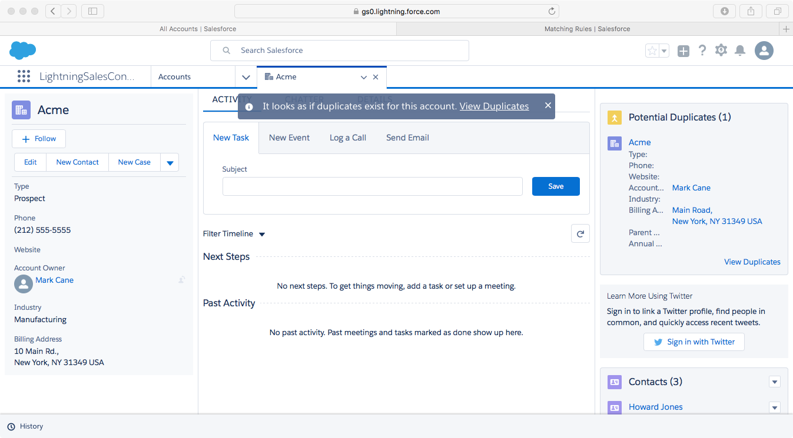This screenshot has height=438, width=793.
Task: Open duplicate Acme account link
Action: click(640, 142)
